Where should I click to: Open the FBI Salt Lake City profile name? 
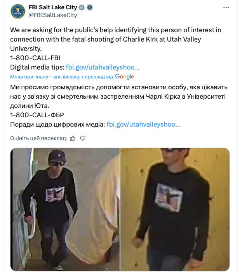[x=53, y=7]
